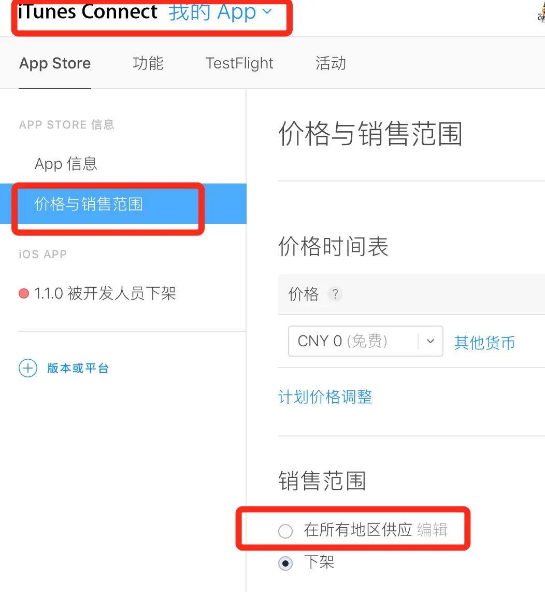Select the 在所有地区供应 radio button

[x=285, y=531]
